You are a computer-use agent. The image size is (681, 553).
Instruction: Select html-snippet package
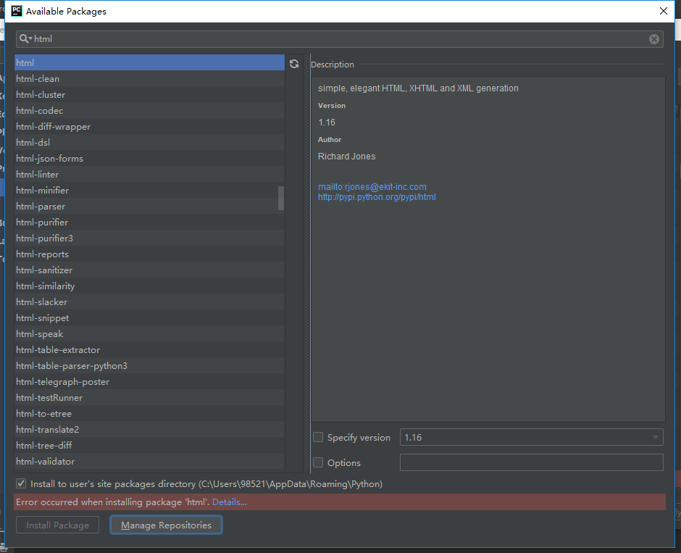(149, 318)
